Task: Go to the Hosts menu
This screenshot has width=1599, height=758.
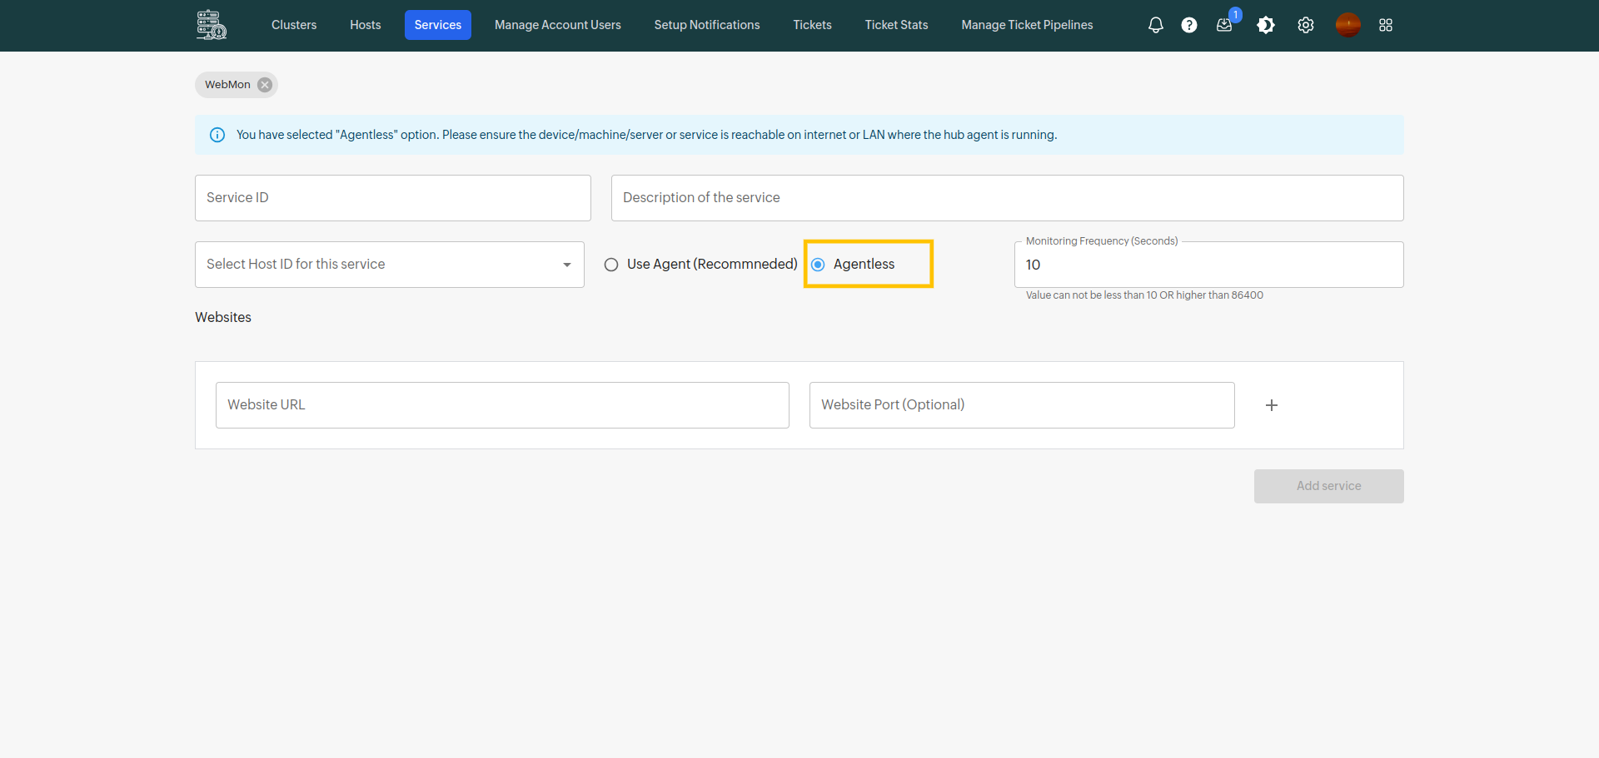Action: coord(366,25)
